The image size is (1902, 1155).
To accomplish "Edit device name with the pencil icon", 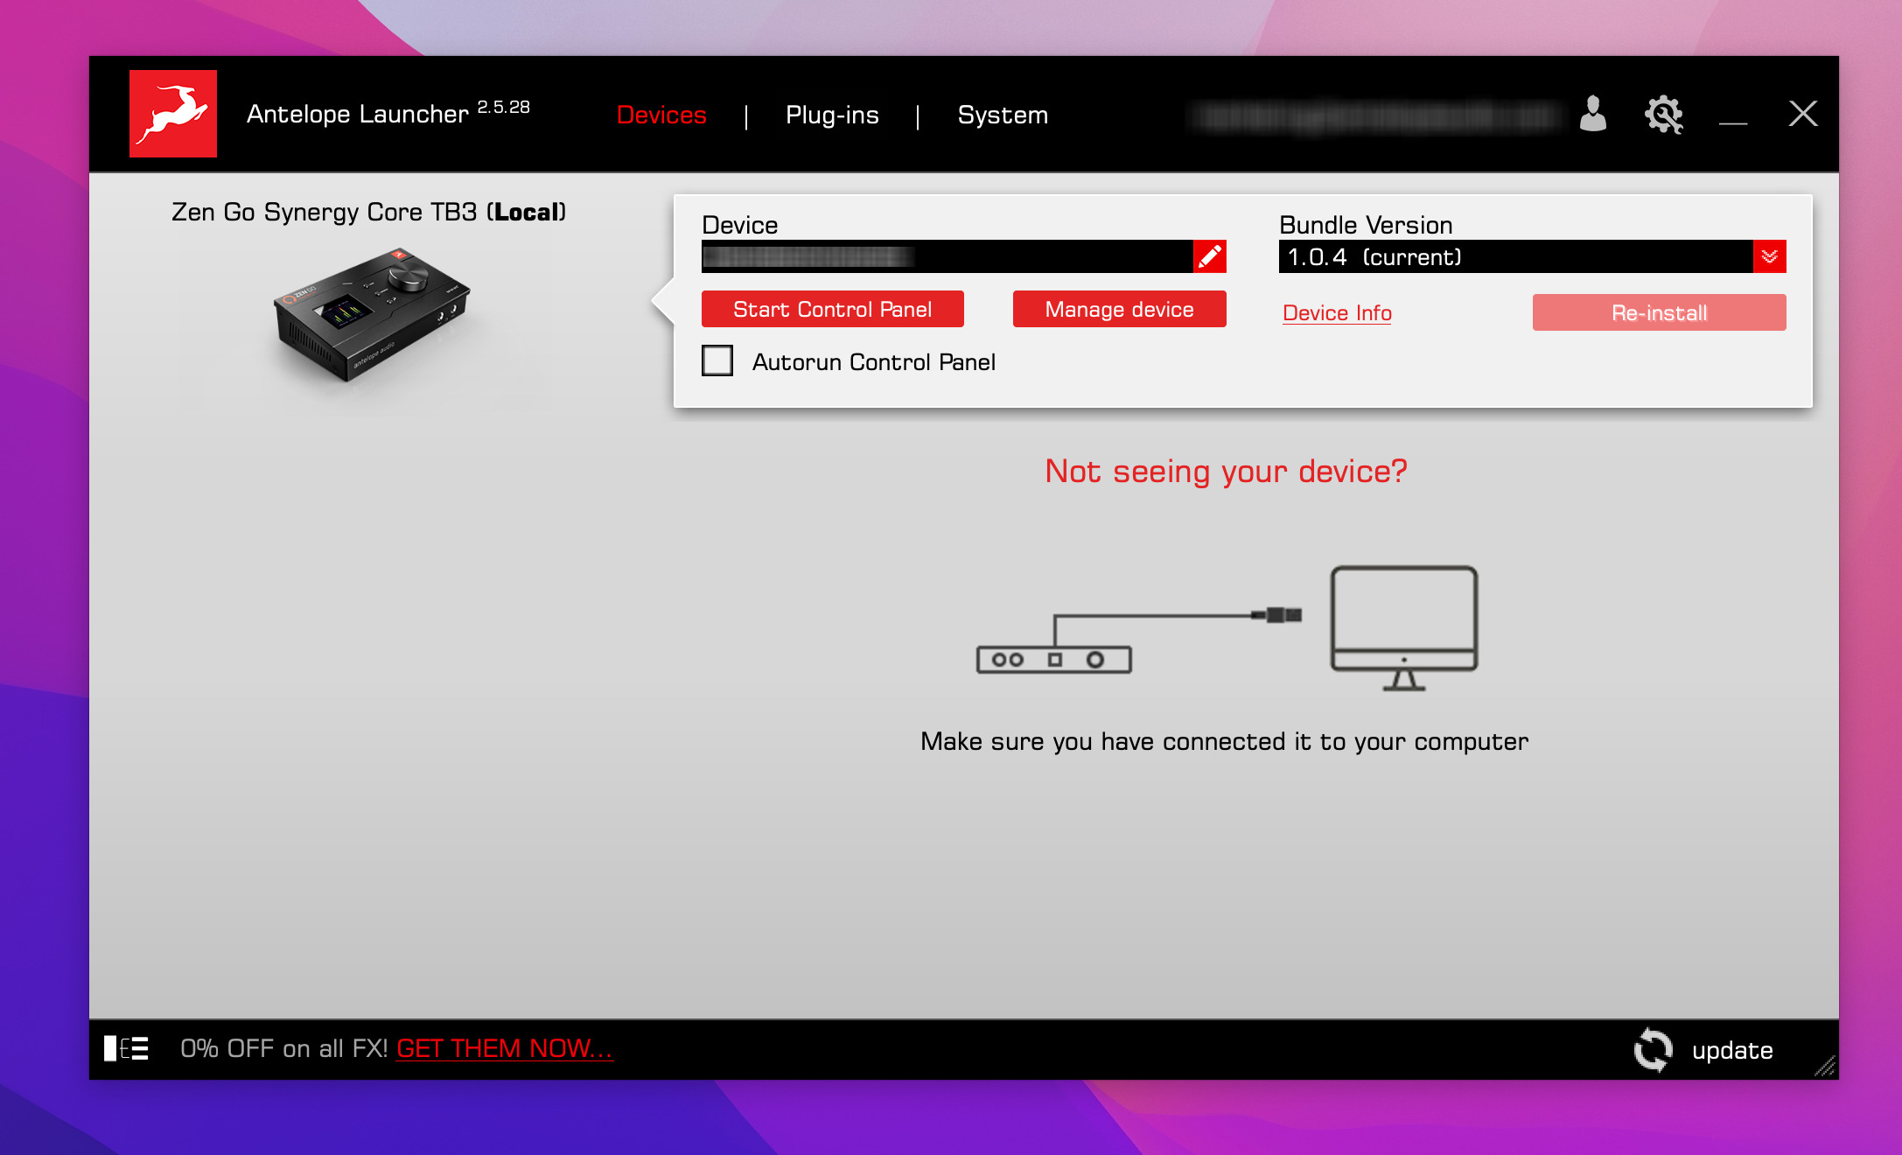I will [1210, 256].
